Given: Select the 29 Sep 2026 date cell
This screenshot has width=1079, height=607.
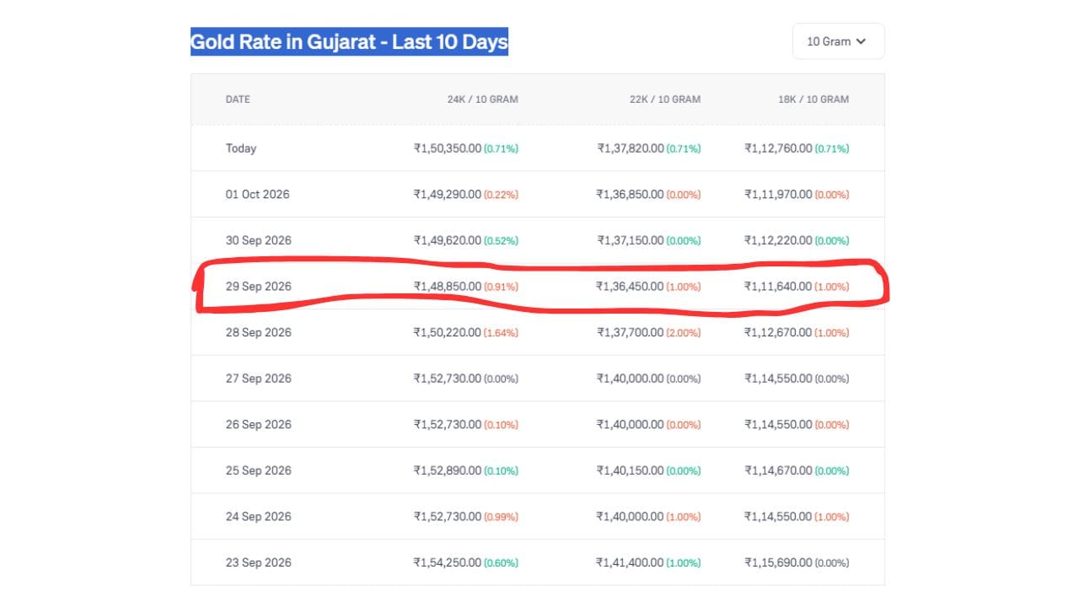Looking at the screenshot, I should (258, 287).
